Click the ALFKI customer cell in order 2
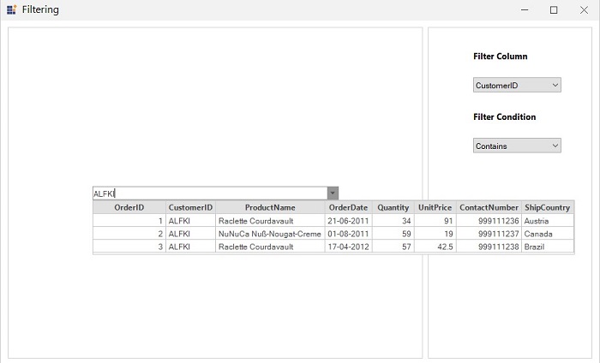This screenshot has width=600, height=363. point(190,234)
